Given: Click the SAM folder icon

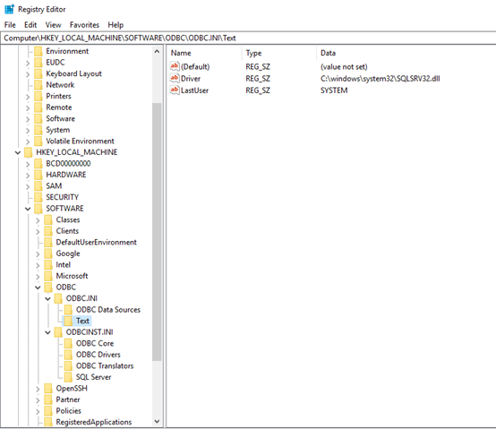Looking at the screenshot, I should point(38,186).
